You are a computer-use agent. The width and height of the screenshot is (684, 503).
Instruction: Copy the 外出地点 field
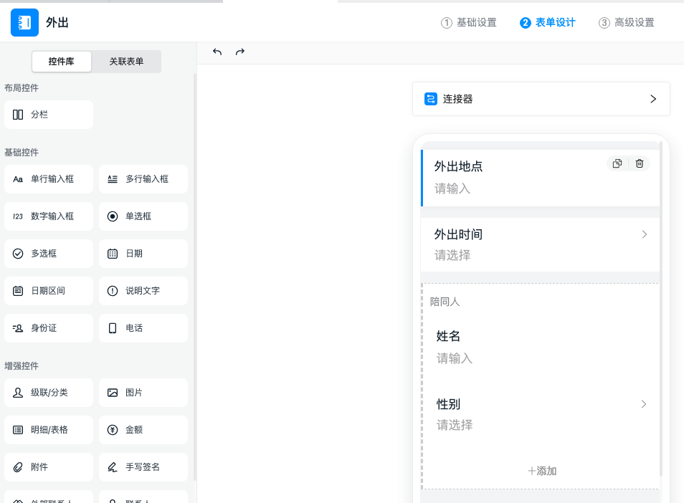click(617, 163)
